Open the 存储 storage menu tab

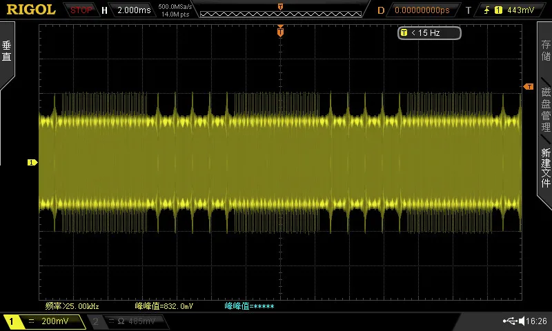point(546,50)
